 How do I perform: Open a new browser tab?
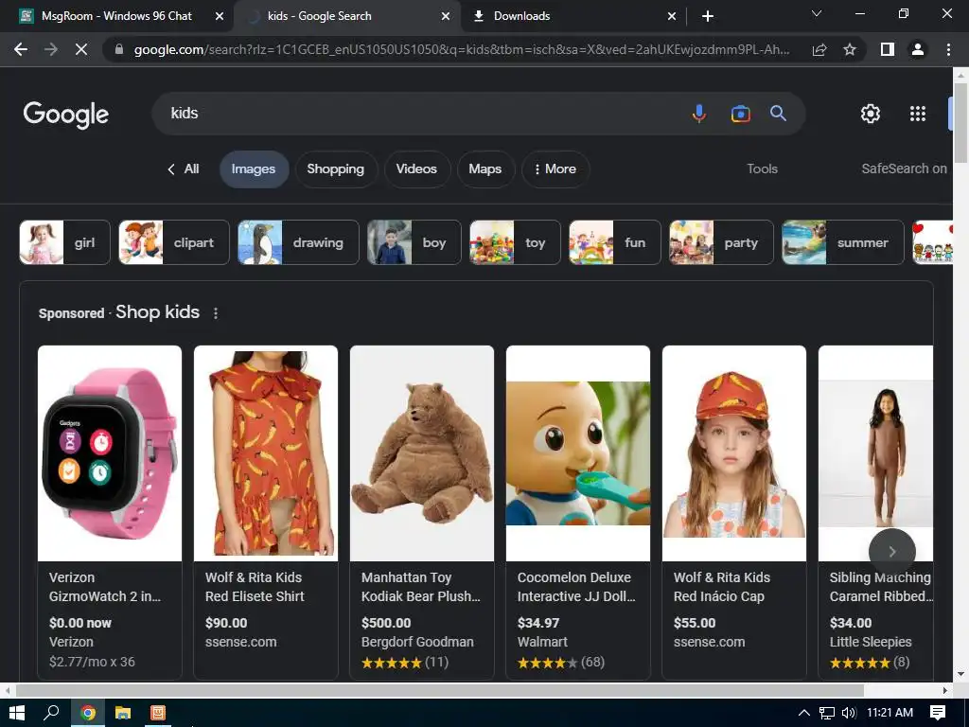point(708,16)
